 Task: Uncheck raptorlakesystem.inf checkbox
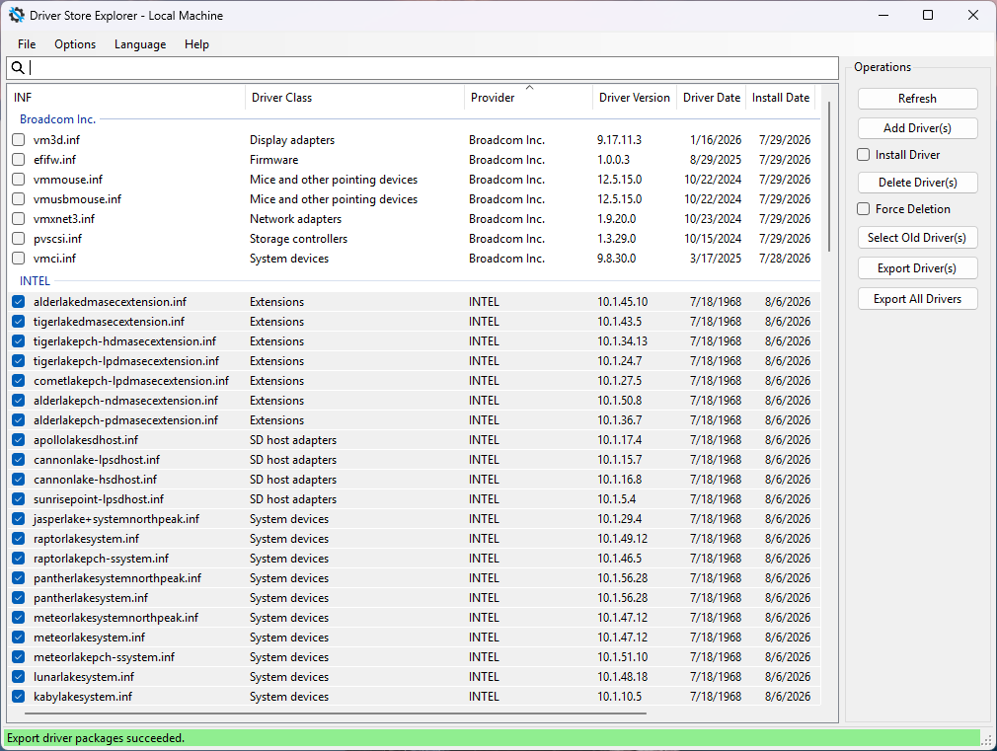click(19, 539)
